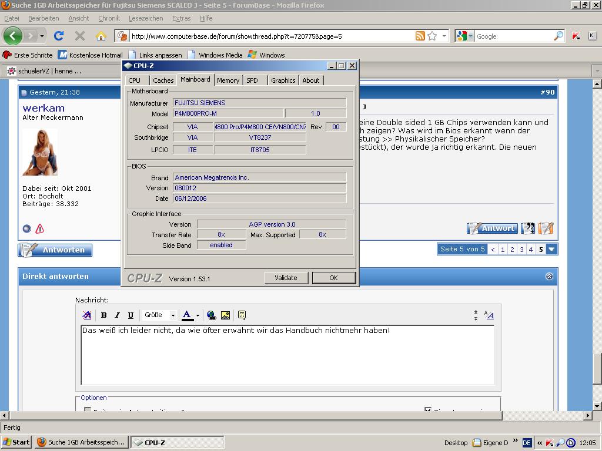Reload the page with the refresh icon
Screen dimensions: 602x451
point(59,36)
